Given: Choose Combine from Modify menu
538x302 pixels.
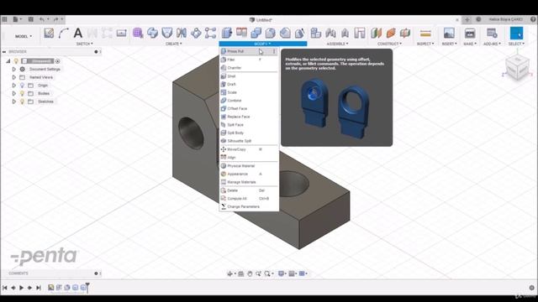Looking at the screenshot, I should 249,101.
